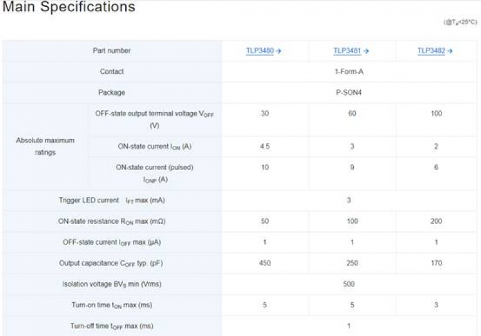
Task: Click the P-SON4 package value
Action: pyautogui.click(x=349, y=93)
